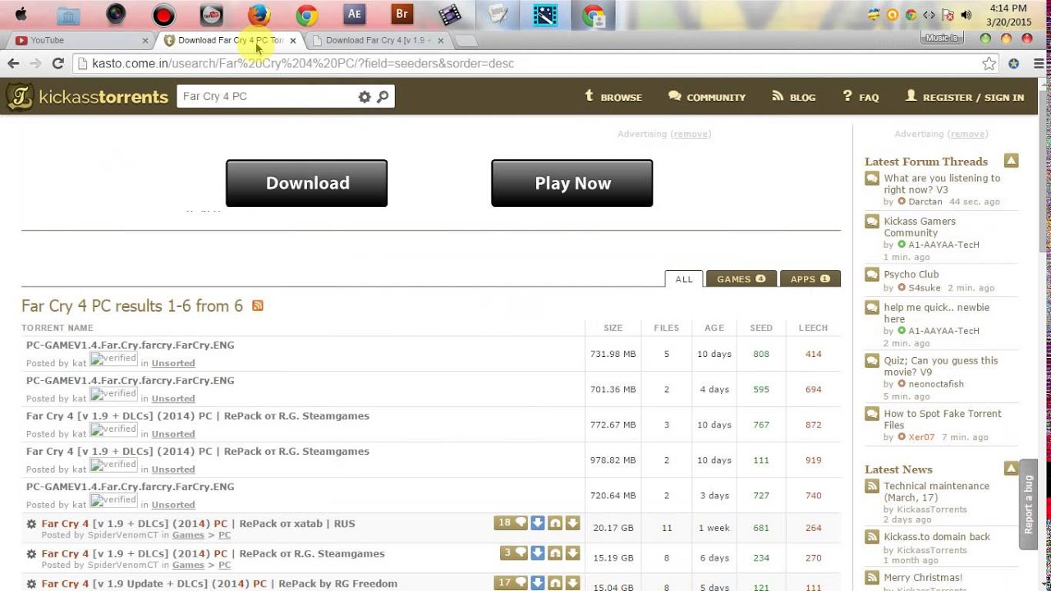Collapse Latest Forum Threads panel

coord(1012,161)
